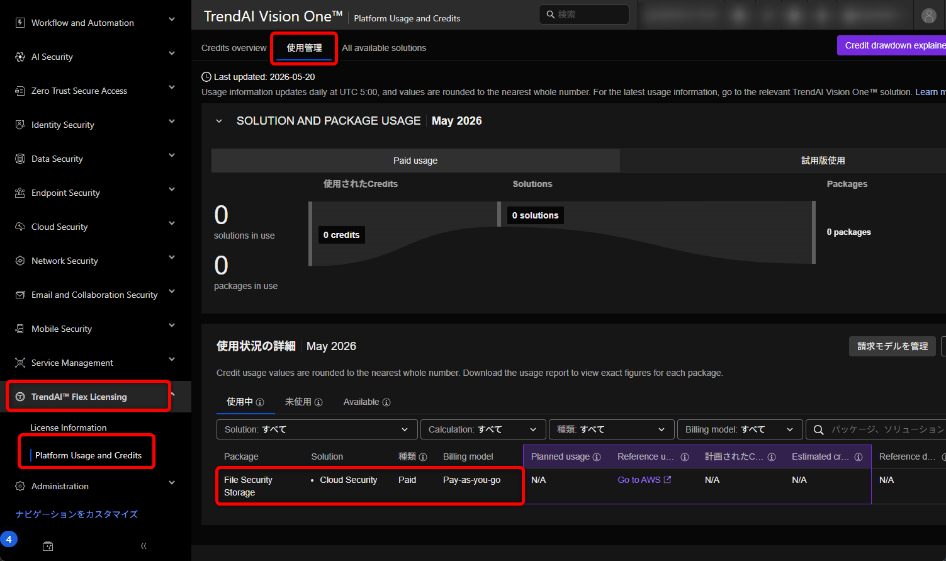946x561 pixels.
Task: Click the TrendAI Flex Licensing icon
Action: (x=20, y=397)
